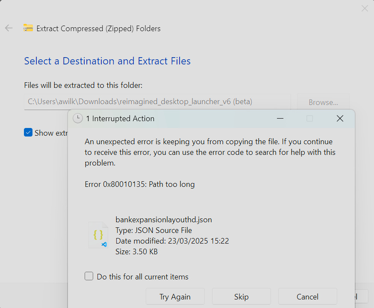Click the Select a Destination and Extract Files heading
Viewport: 374px width, 308px height.
[107, 61]
